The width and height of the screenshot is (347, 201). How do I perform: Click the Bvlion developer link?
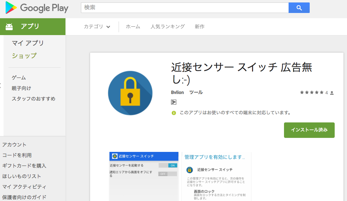[x=177, y=93]
